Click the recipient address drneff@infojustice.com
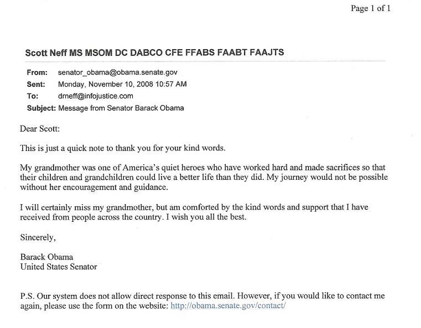 95,96
